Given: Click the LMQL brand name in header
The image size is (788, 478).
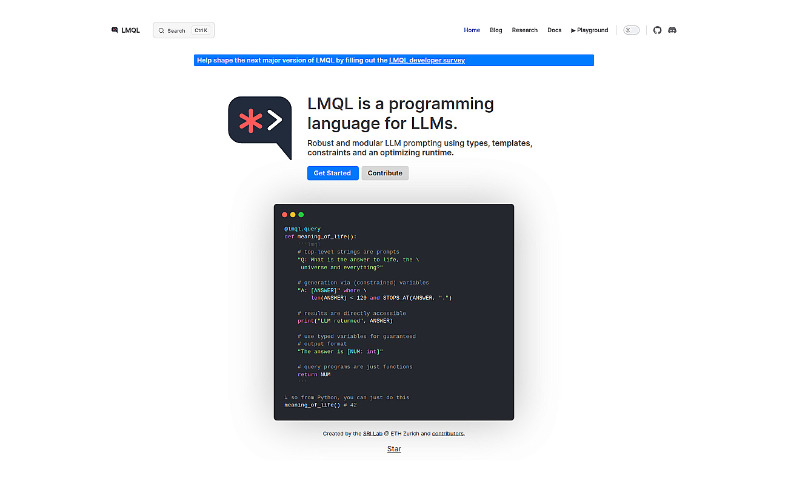Looking at the screenshot, I should (130, 30).
